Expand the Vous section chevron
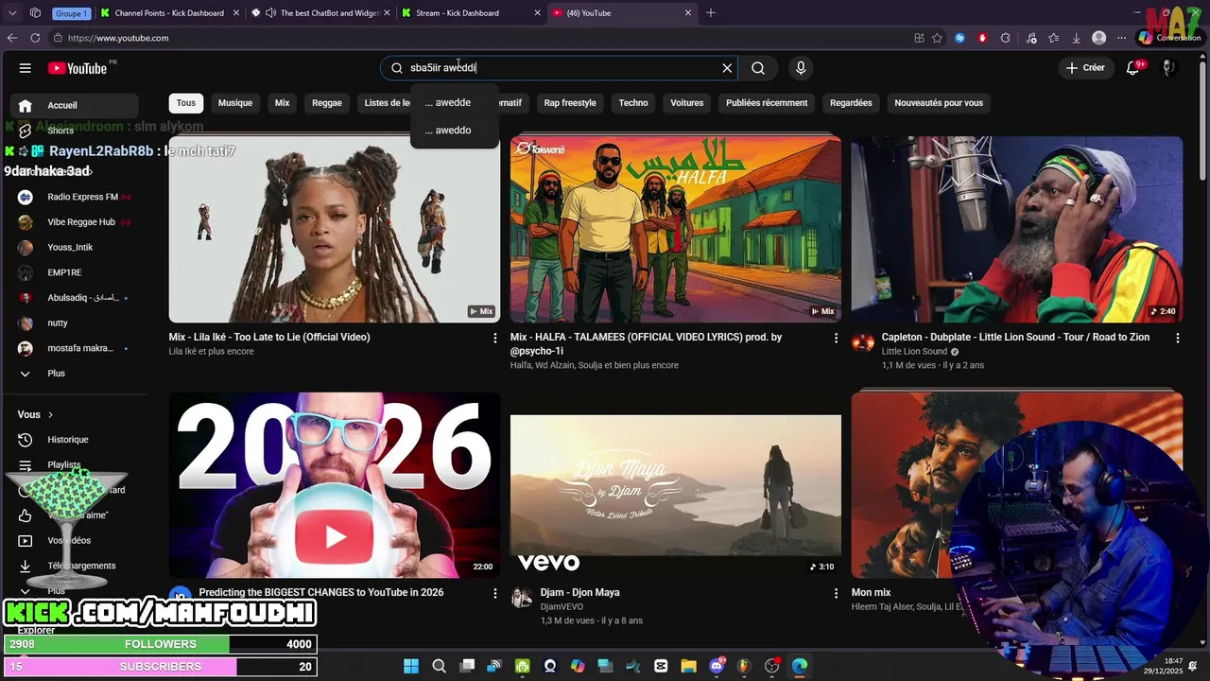1210x681 pixels. [50, 414]
